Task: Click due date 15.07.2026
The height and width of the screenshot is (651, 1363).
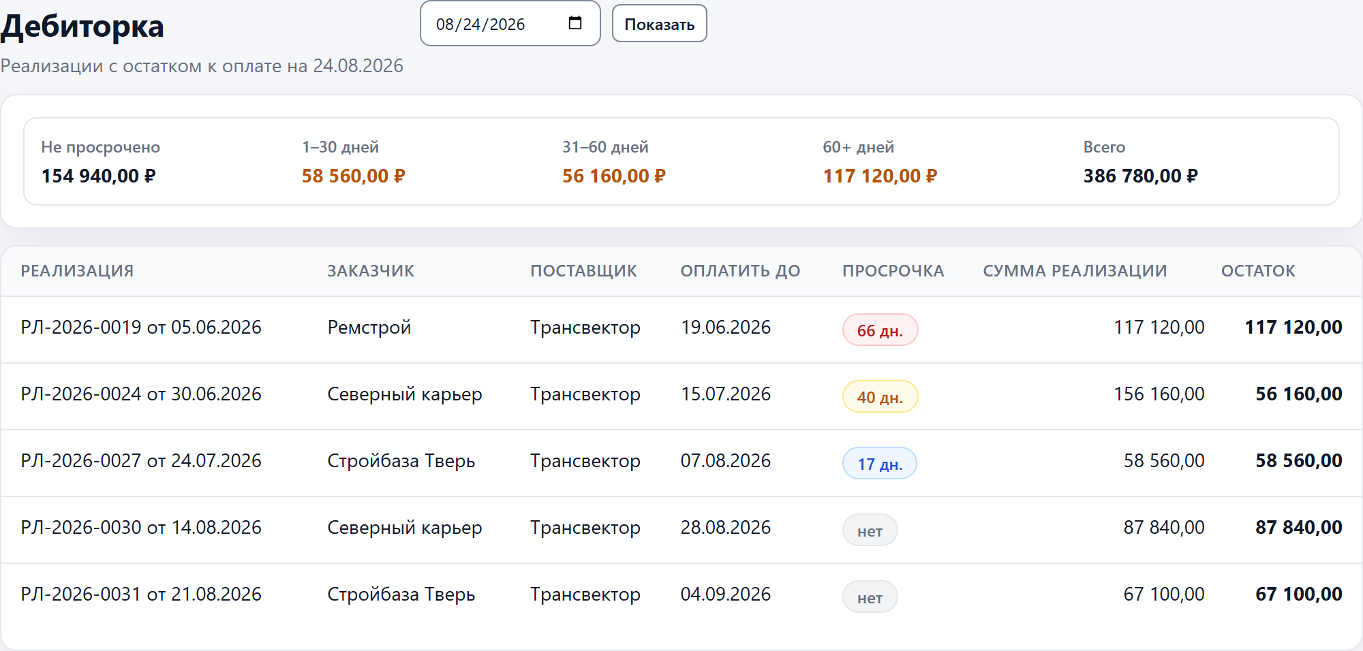Action: click(726, 394)
